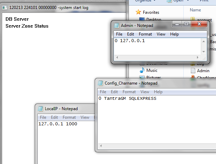
Task: Open Format menu in Admin Notepad
Action: point(145,34)
